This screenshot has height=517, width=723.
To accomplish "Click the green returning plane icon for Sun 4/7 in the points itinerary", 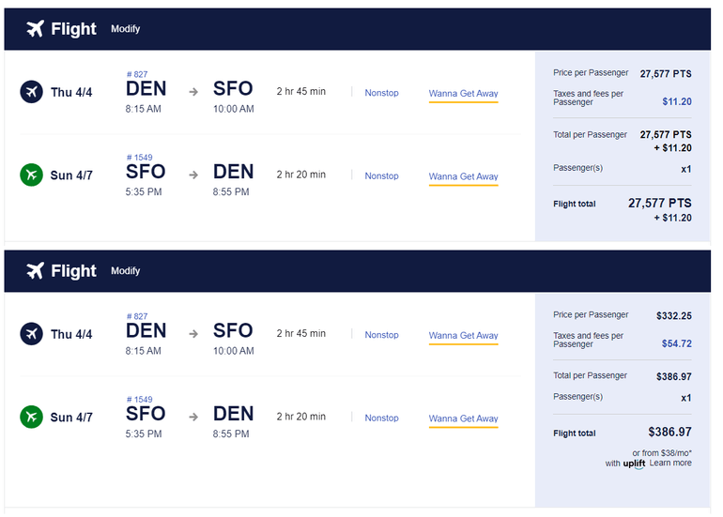I will (32, 175).
